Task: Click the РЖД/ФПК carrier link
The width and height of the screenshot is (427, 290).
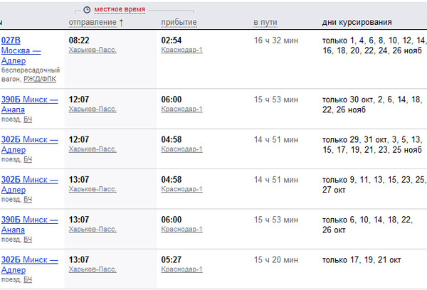Action: coord(40,79)
